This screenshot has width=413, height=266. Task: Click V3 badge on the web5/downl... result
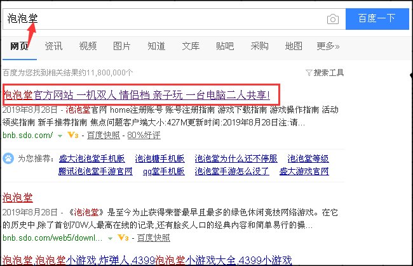pyautogui.click(x=123, y=237)
